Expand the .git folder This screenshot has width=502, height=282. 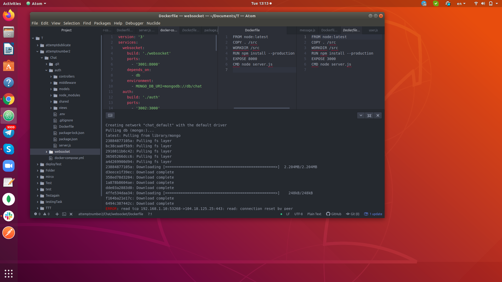[46, 64]
